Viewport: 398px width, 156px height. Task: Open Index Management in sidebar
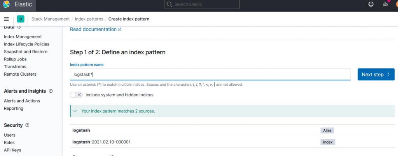point(23,37)
